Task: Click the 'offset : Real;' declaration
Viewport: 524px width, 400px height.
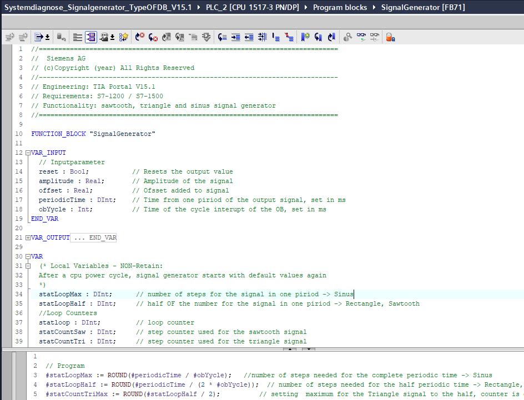Action: point(66,191)
